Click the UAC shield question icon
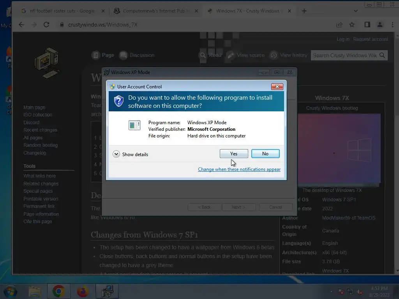 118,101
